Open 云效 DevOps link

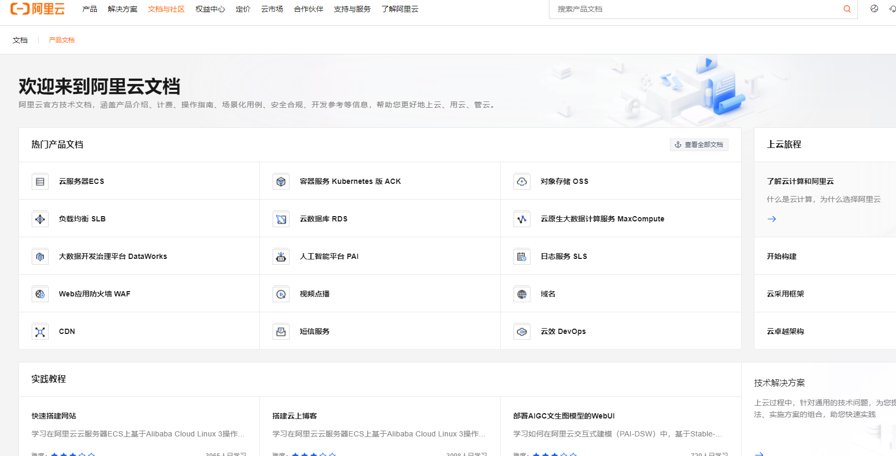click(x=563, y=331)
